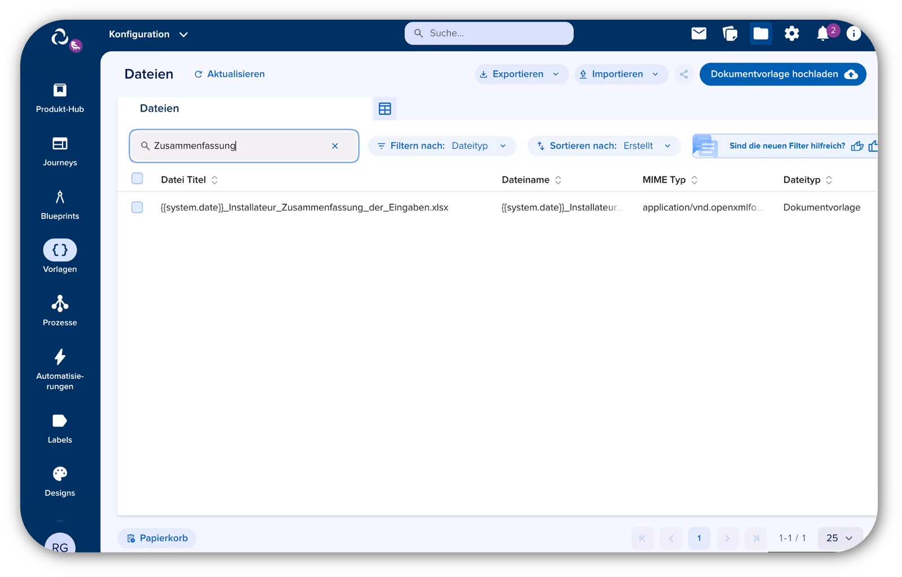Sort by the Dateiname column
Screen dimensions: 902x577
click(532, 180)
